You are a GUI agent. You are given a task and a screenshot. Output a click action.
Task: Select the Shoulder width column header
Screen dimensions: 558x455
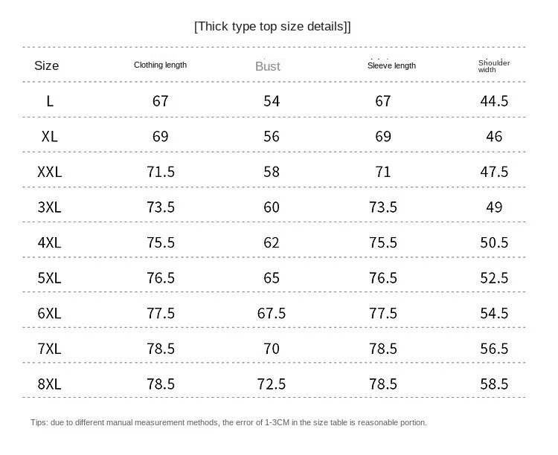point(494,65)
